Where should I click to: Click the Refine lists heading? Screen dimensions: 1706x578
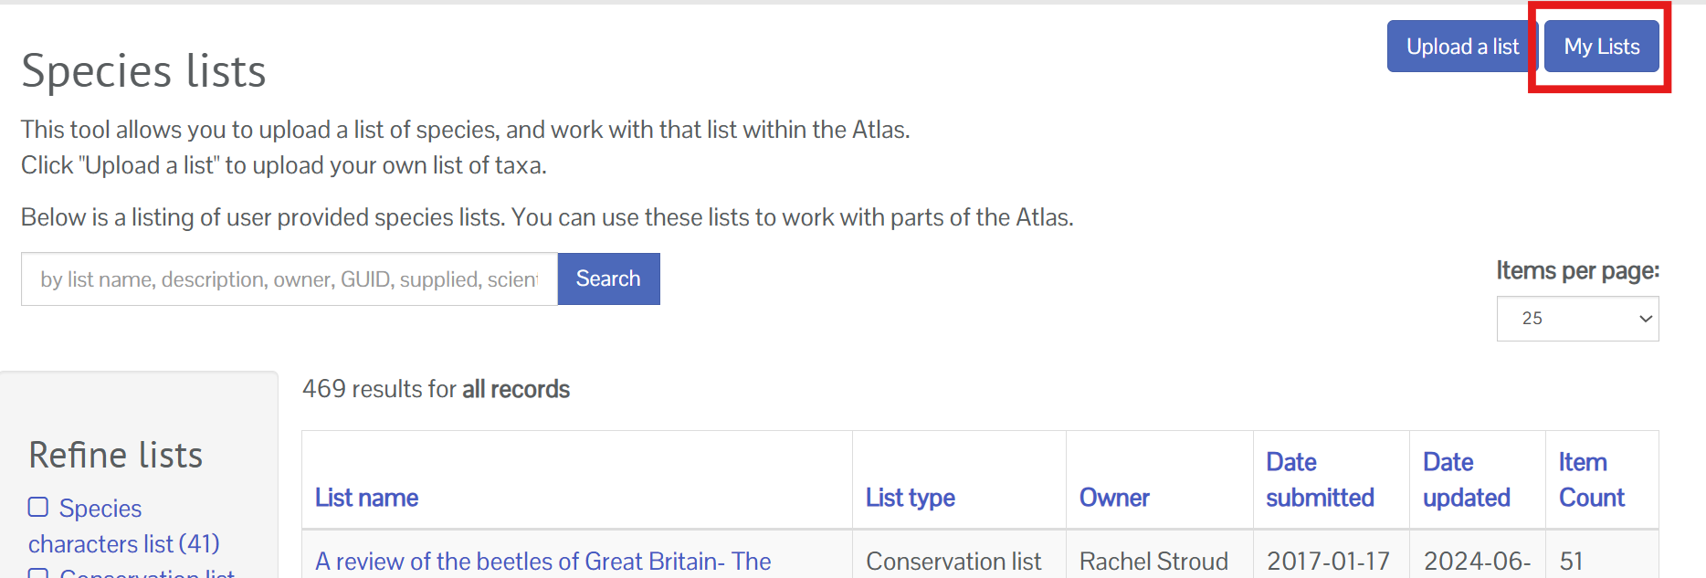(x=116, y=455)
